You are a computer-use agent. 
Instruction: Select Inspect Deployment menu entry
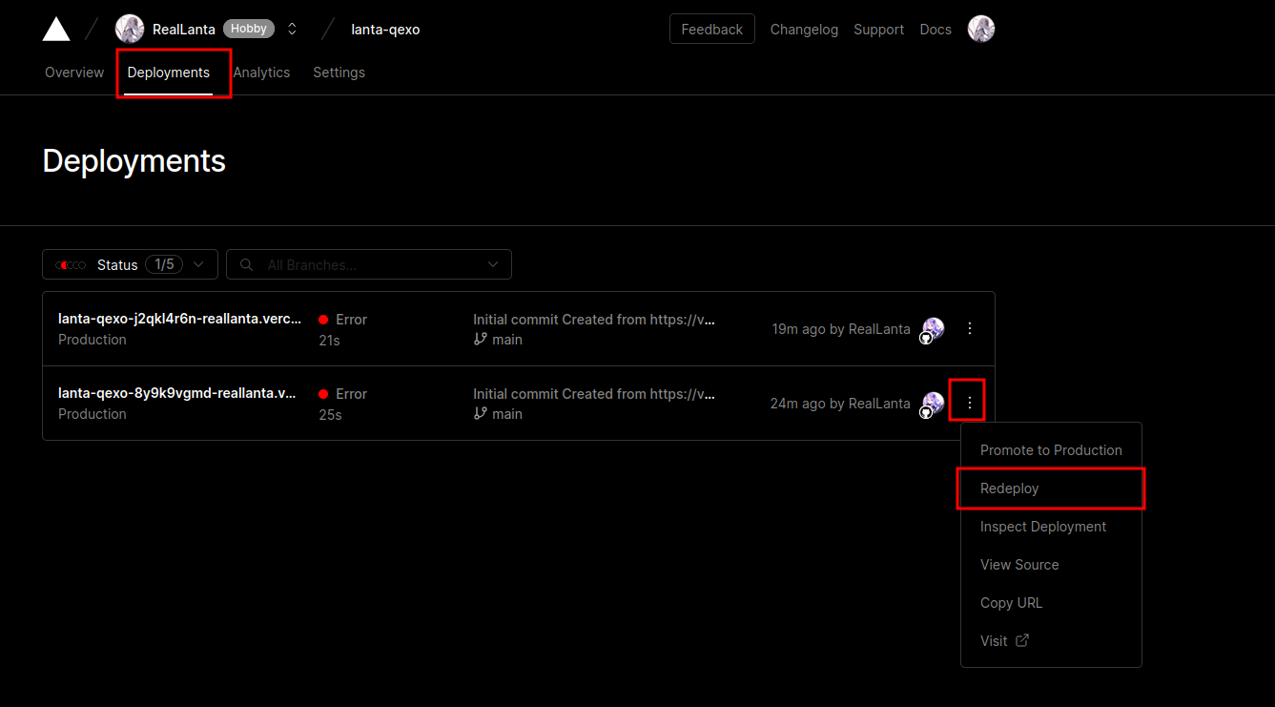coord(1043,527)
